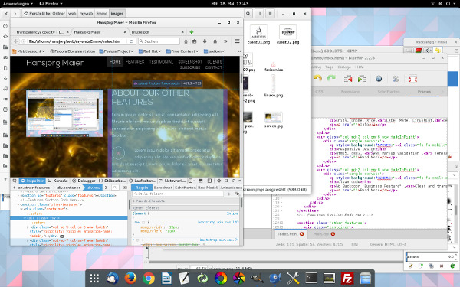Click the images path button in the file manager
Image resolution: width=460 pixels, height=287 pixels.
117,14
